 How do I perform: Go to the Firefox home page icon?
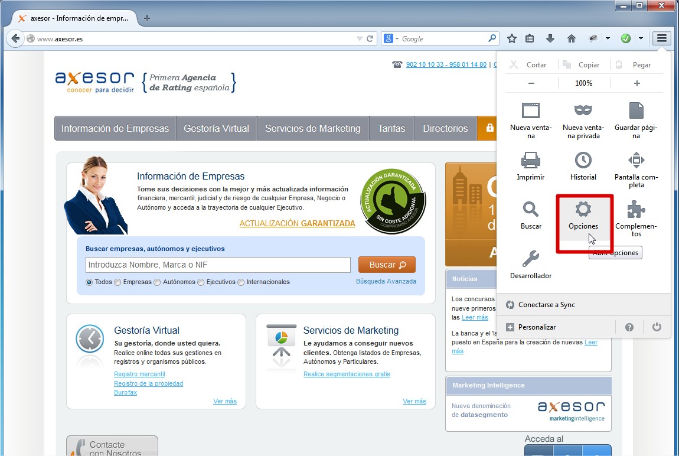point(572,38)
